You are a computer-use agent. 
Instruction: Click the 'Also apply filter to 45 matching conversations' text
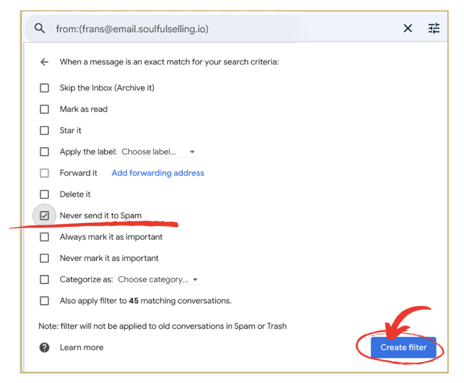coord(146,301)
